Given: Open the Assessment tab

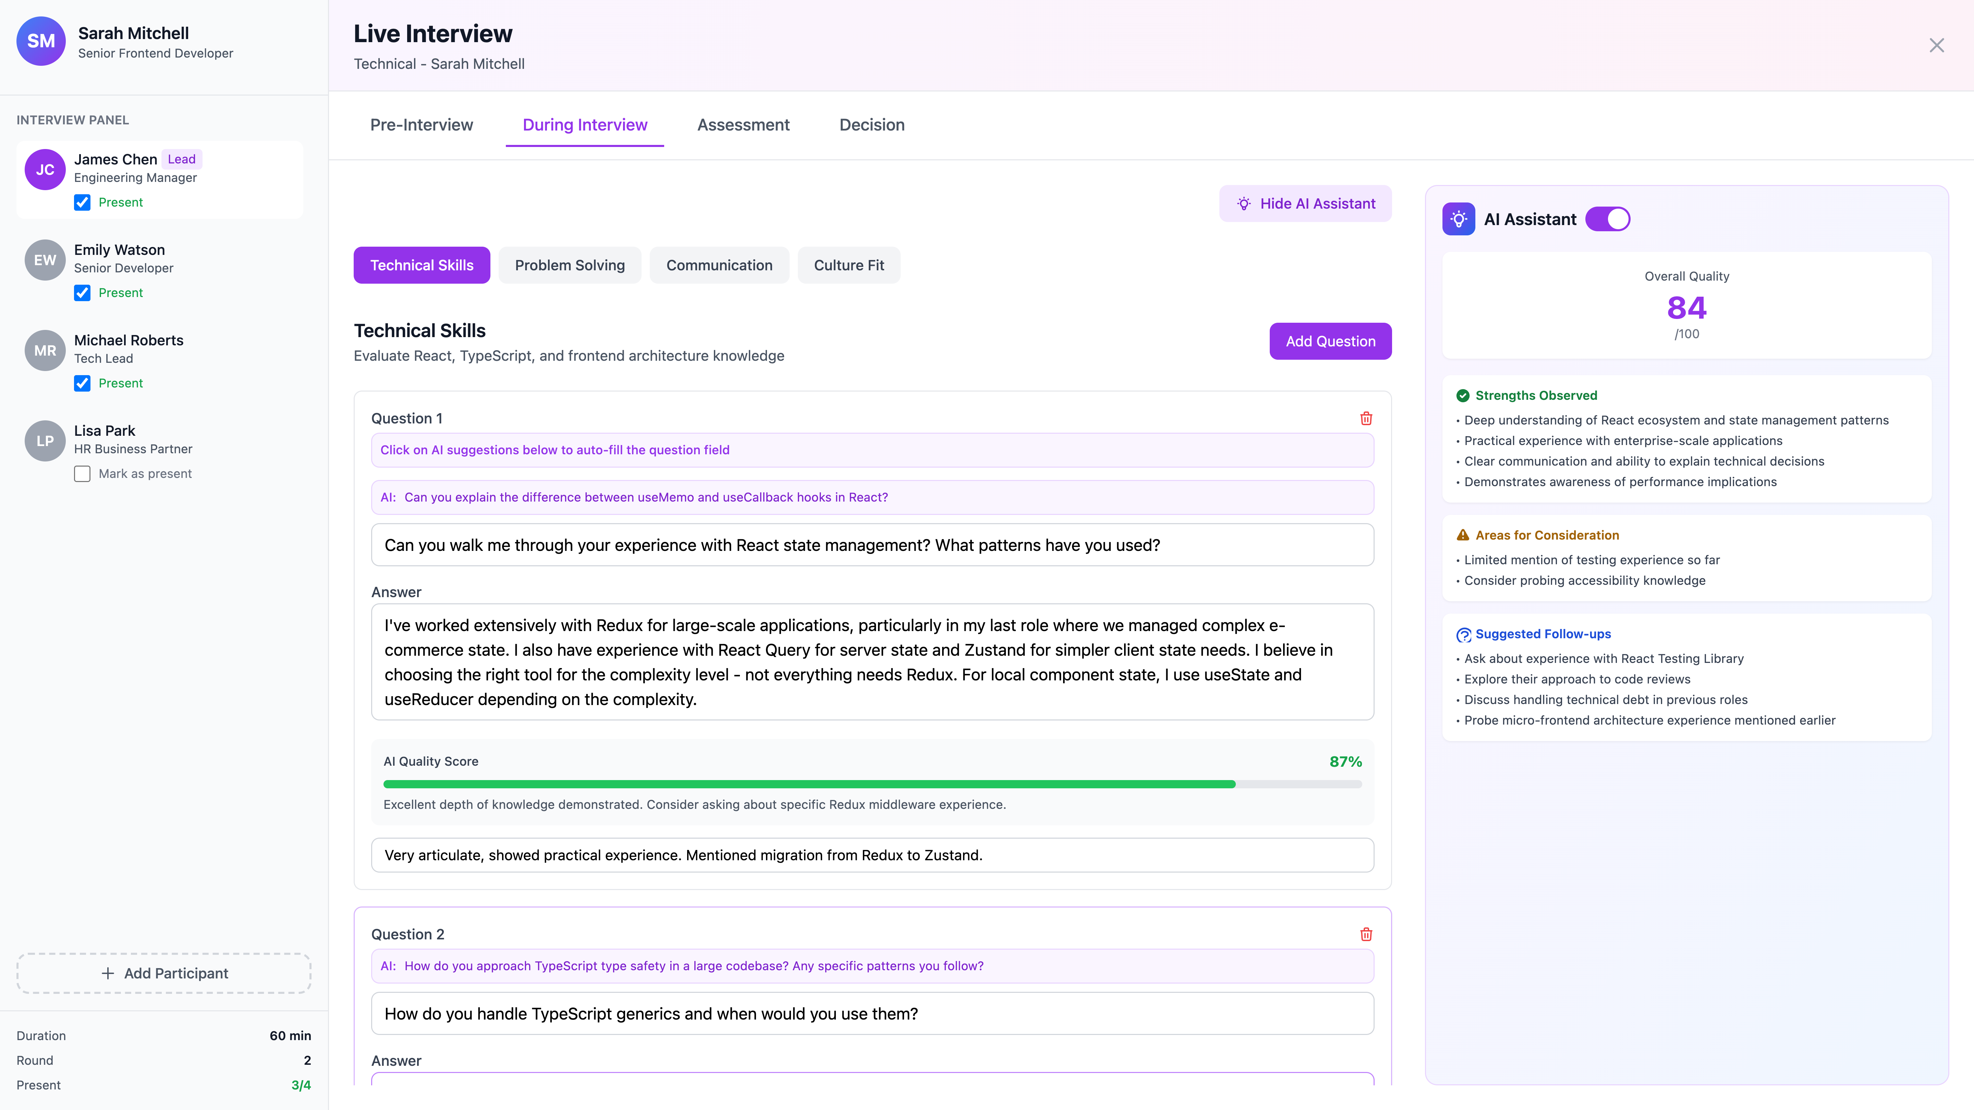Looking at the screenshot, I should pyautogui.click(x=743, y=125).
